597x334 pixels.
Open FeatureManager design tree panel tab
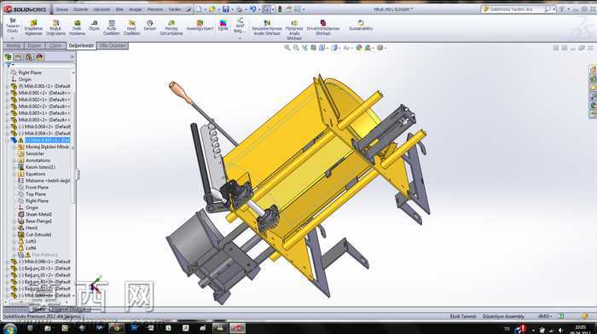pyautogui.click(x=8, y=57)
